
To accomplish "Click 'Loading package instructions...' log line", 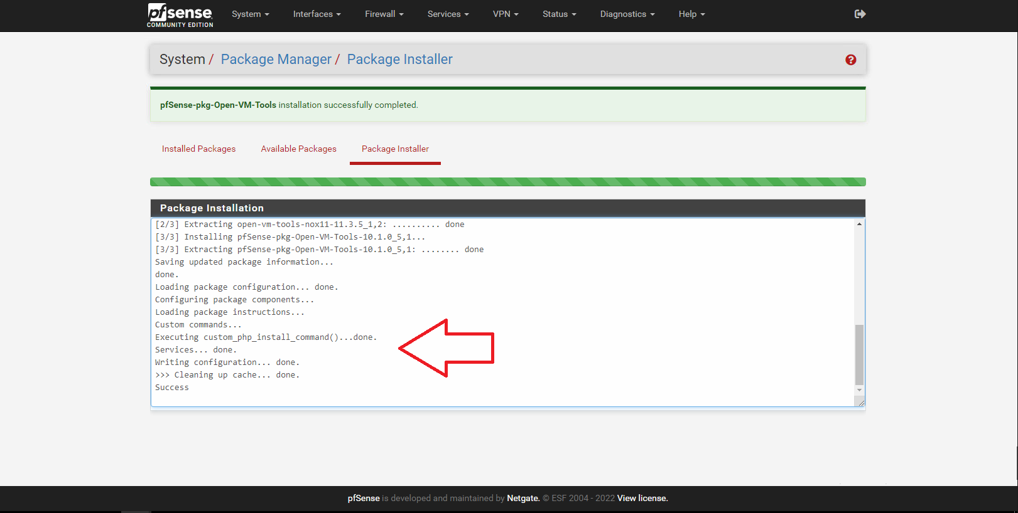I will [230, 312].
